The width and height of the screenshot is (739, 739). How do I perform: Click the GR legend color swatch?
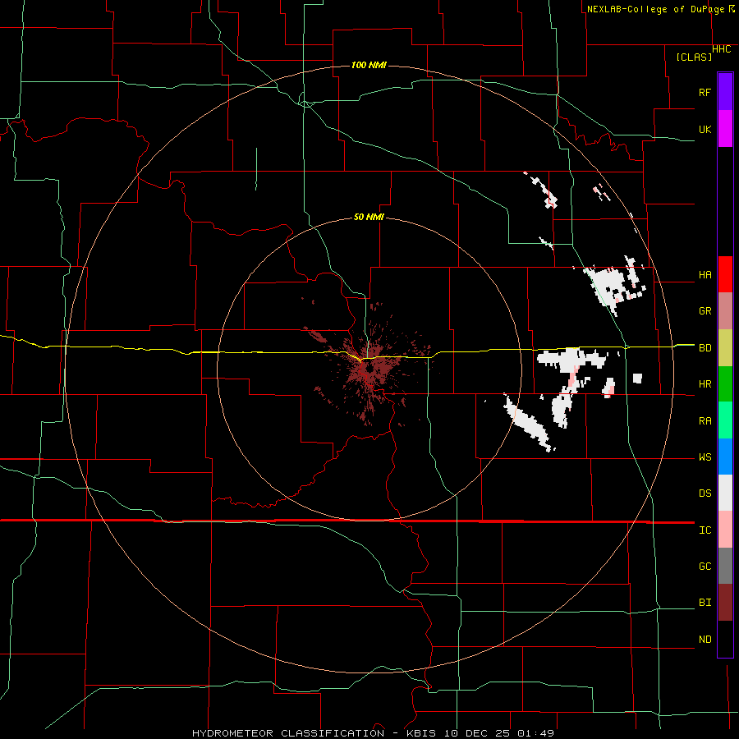pos(725,310)
